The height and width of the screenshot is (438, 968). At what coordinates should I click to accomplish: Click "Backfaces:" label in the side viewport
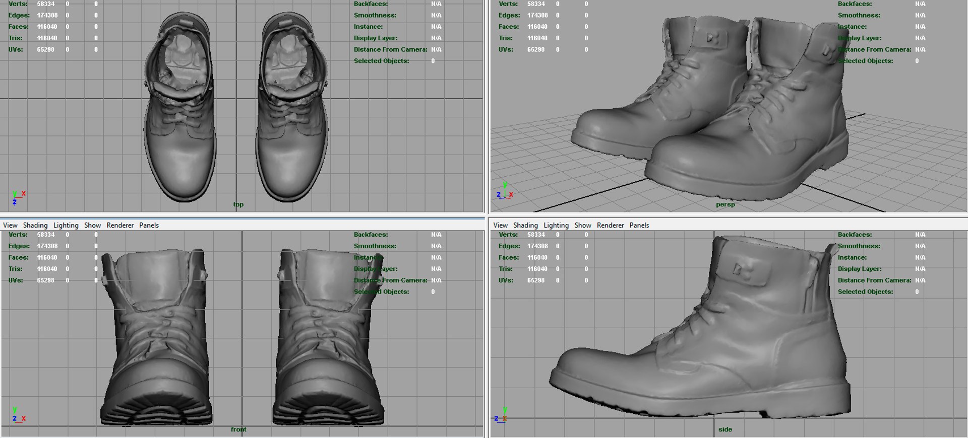(x=855, y=235)
